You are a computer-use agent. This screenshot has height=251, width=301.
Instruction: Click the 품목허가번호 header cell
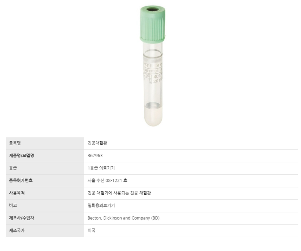(21, 180)
